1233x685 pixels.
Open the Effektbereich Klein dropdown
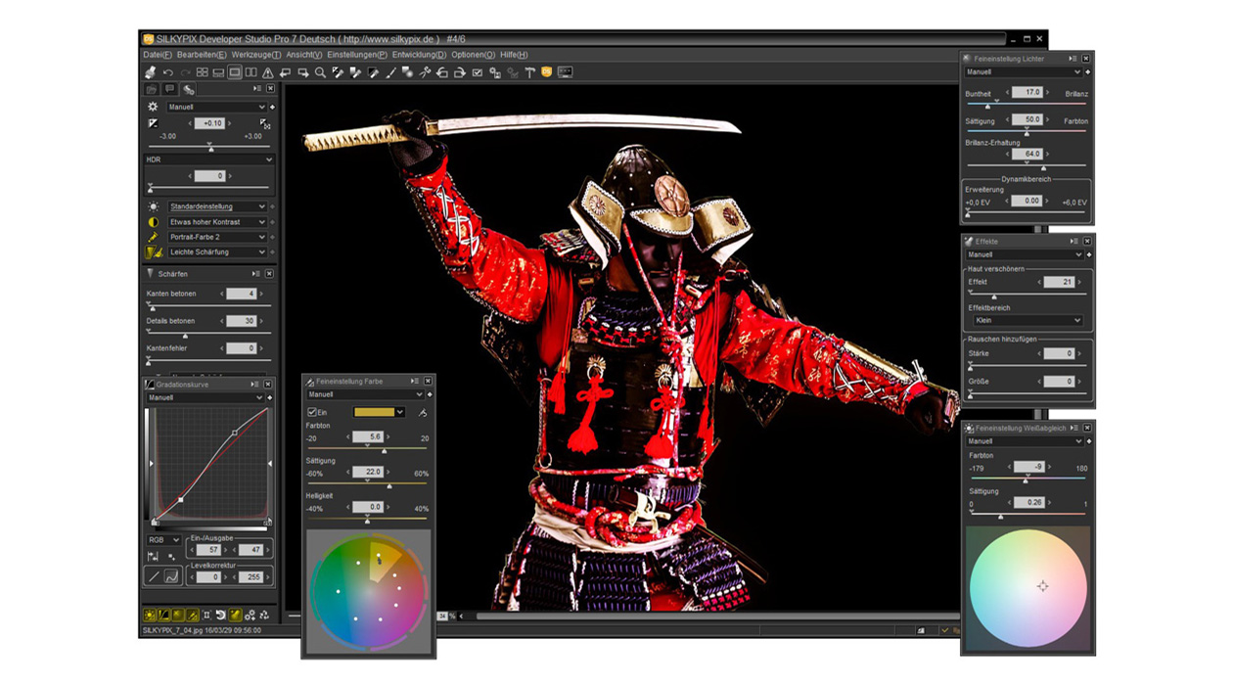[x=1027, y=321]
